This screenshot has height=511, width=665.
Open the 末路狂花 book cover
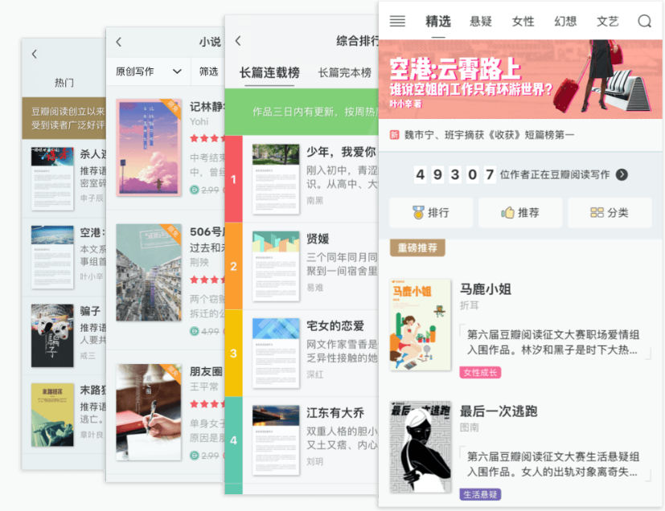coord(52,415)
